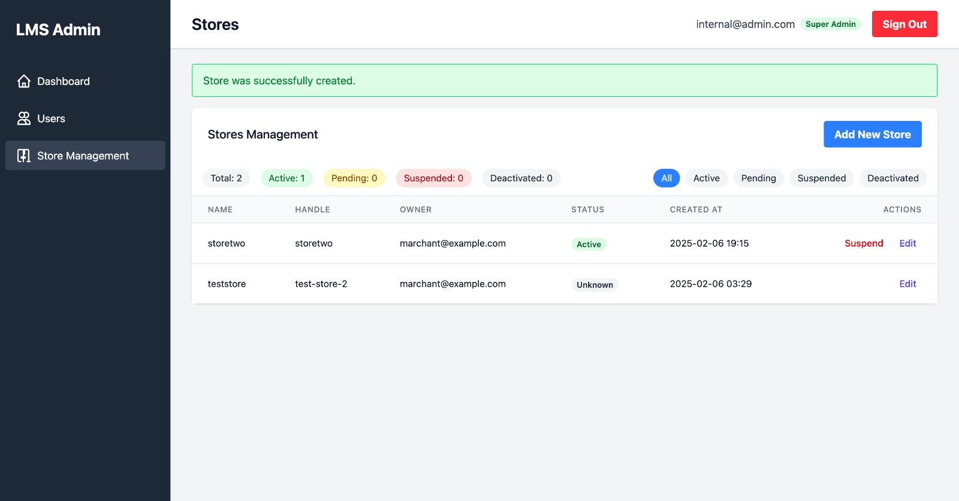
Task: Edit the teststore store
Action: [x=907, y=284]
